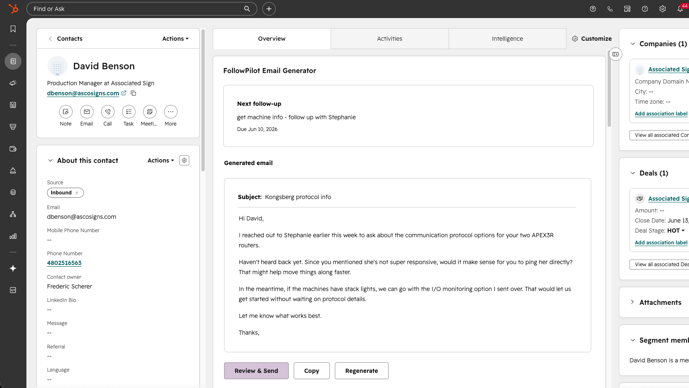Image resolution: width=689 pixels, height=388 pixels.
Task: Open the Content sidebar icon
Action: [13, 105]
